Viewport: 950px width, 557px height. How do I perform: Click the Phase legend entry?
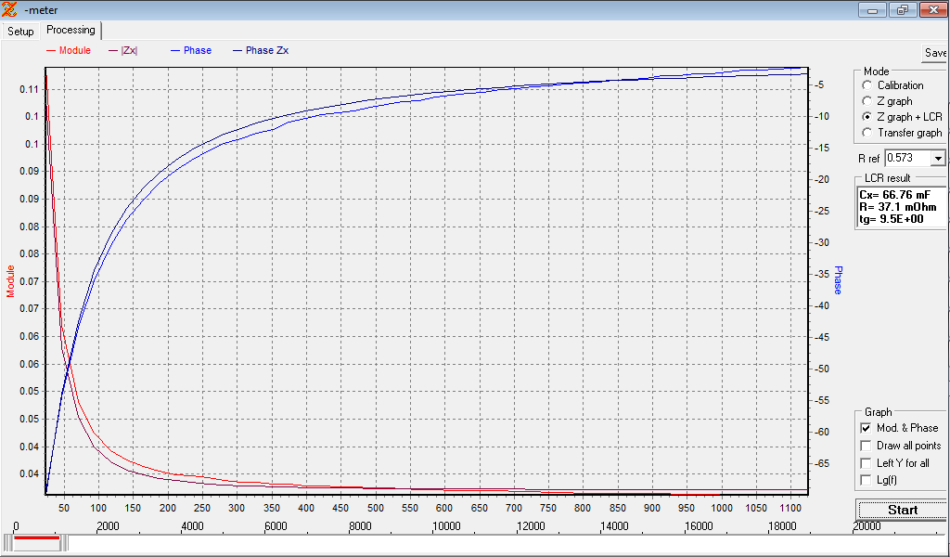point(191,50)
